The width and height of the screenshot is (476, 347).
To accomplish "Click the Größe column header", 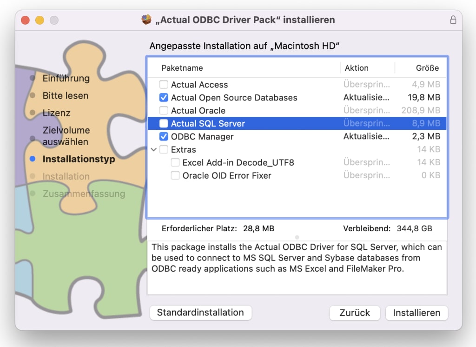I will click(x=427, y=68).
